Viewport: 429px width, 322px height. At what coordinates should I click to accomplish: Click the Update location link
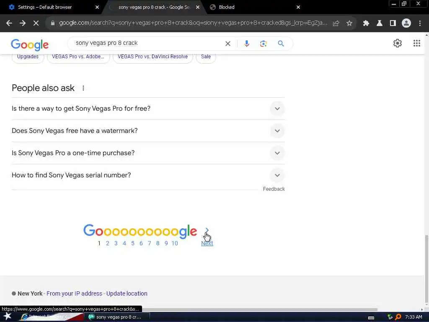point(127,293)
